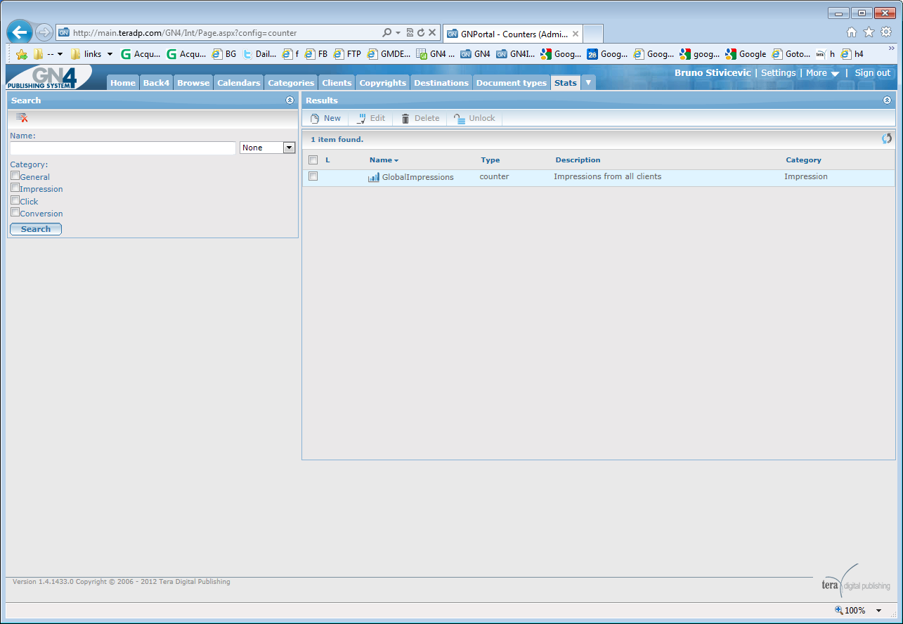Click the zoom level magnifier icon
903x624 pixels.
point(838,610)
